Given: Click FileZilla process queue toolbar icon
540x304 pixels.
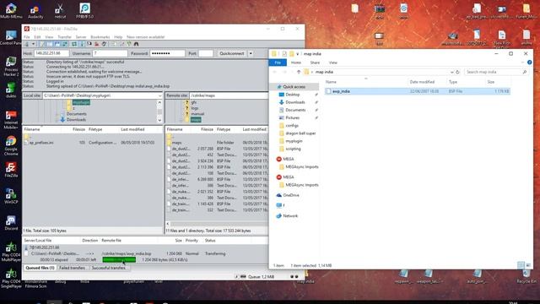Looking at the screenshot, I should [x=82, y=44].
